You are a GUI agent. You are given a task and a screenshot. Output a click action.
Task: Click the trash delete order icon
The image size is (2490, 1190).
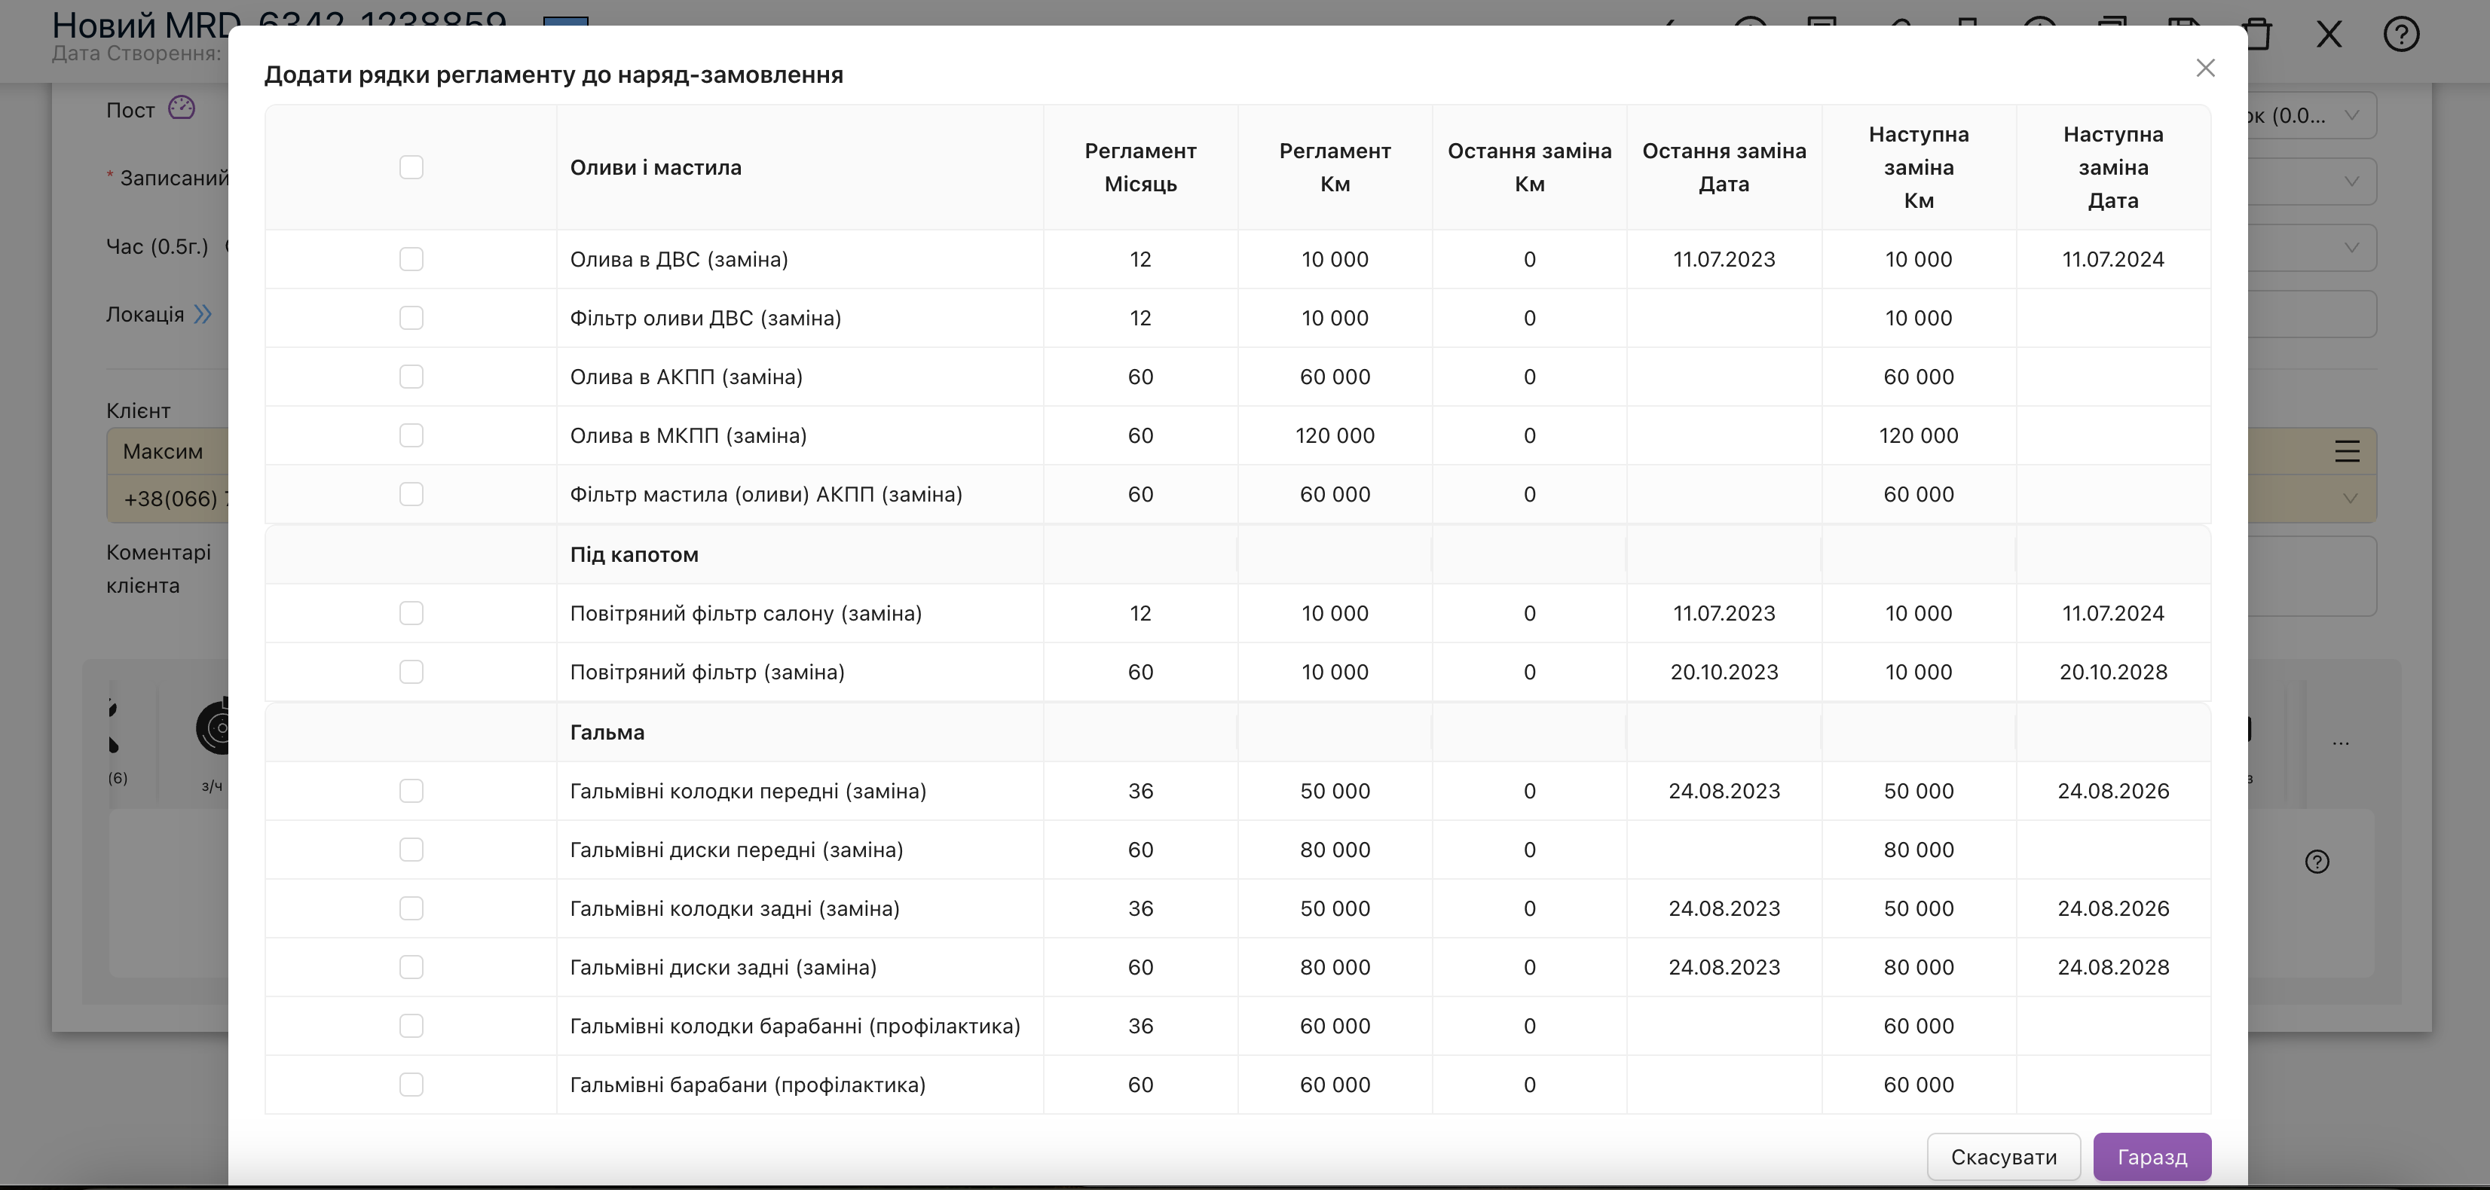tap(2259, 35)
